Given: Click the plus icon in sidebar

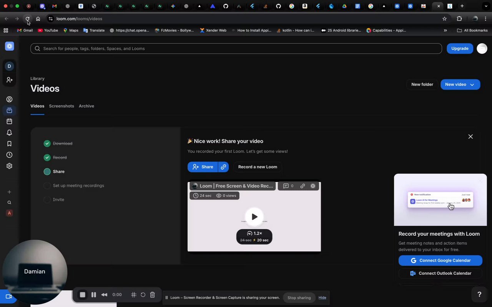Looking at the screenshot, I should point(10,192).
